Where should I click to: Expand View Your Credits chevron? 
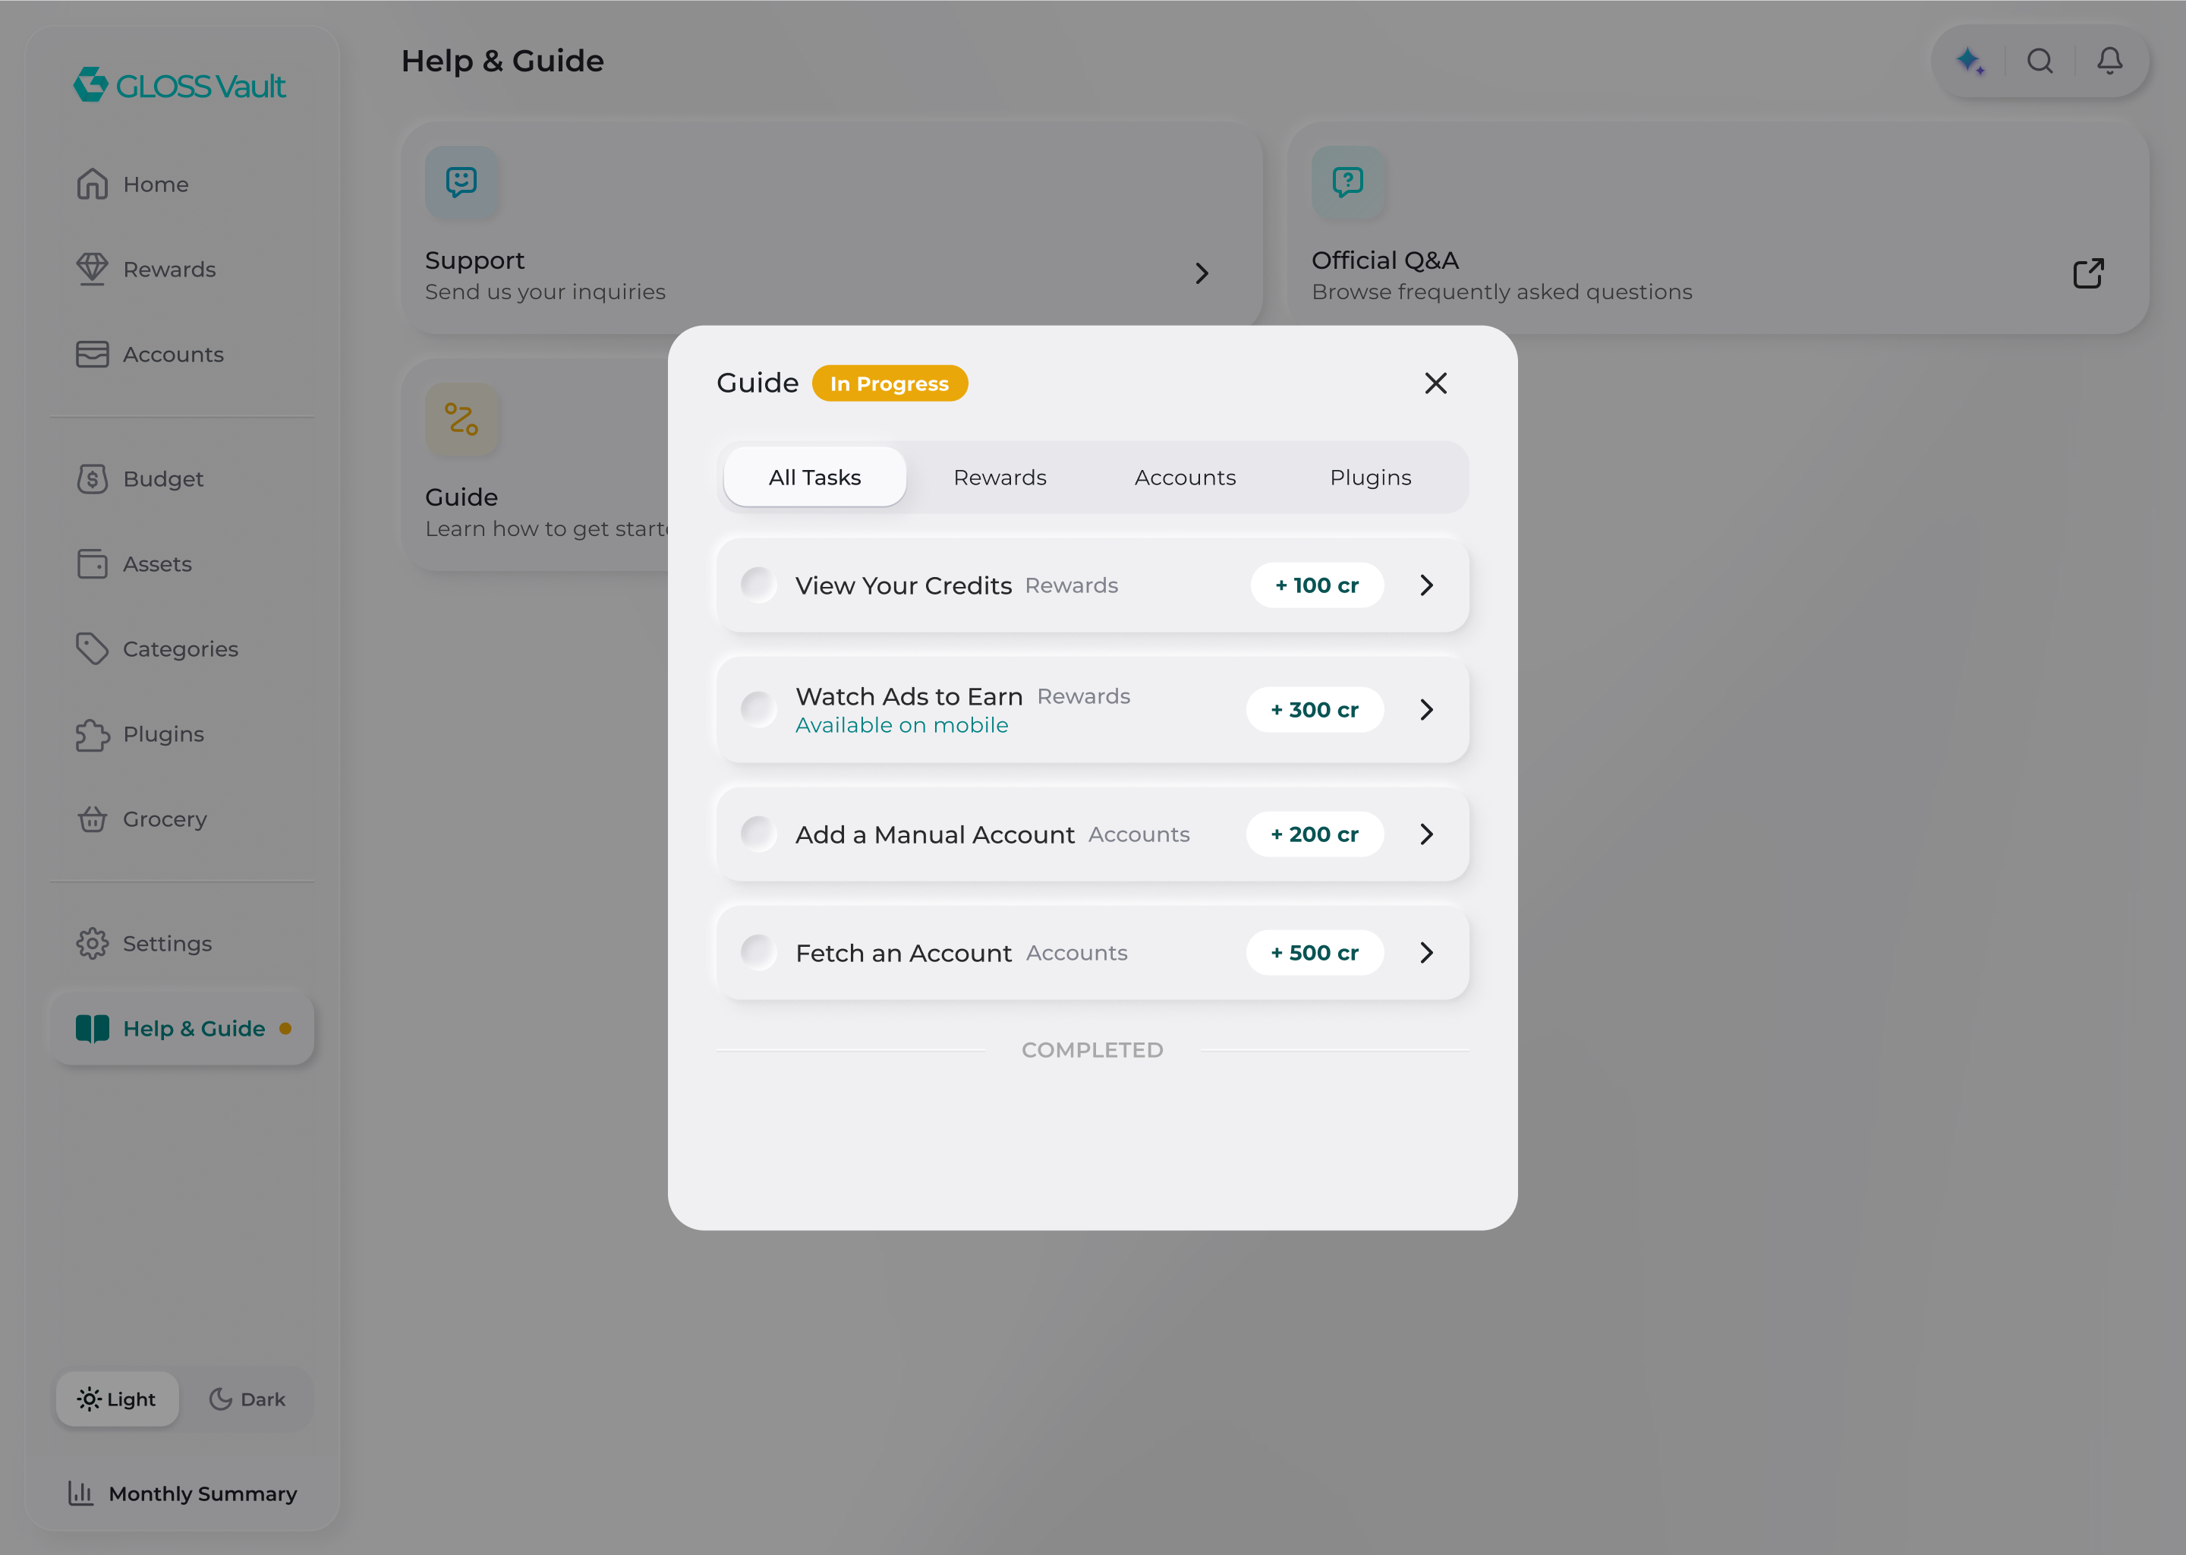pos(1426,585)
